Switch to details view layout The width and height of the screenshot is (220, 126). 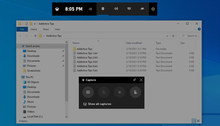(x=194, y=121)
